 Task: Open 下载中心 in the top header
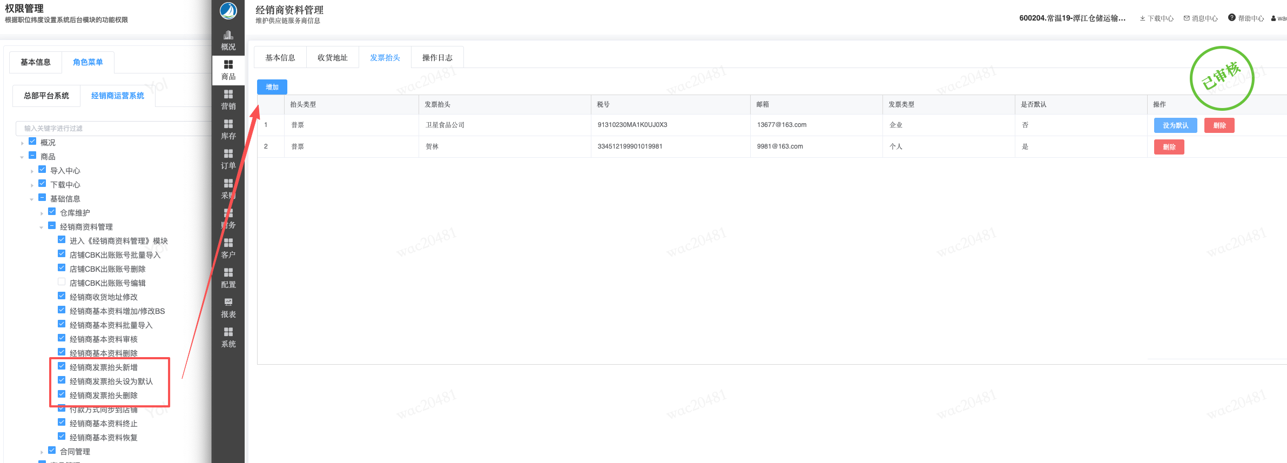point(1156,18)
